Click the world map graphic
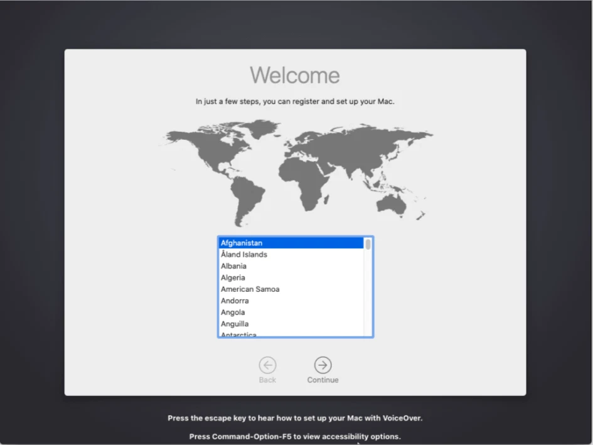 [x=295, y=169]
